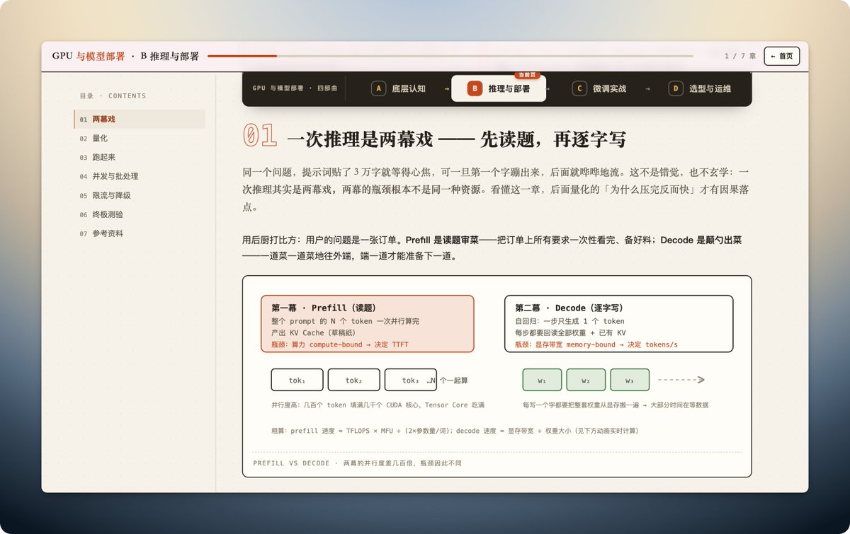Click the chapter progress bar at top
This screenshot has width=850, height=534.
[450, 56]
